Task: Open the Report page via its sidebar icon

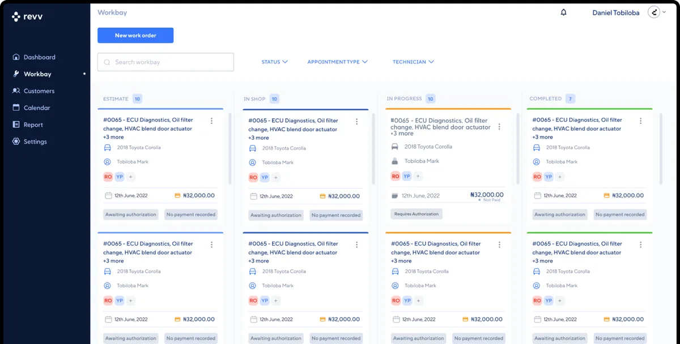Action: point(16,124)
